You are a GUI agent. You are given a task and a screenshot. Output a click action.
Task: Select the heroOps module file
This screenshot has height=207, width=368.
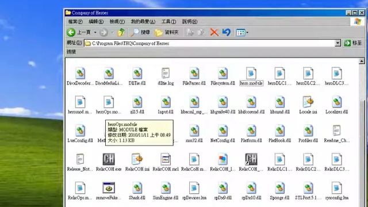point(109,105)
